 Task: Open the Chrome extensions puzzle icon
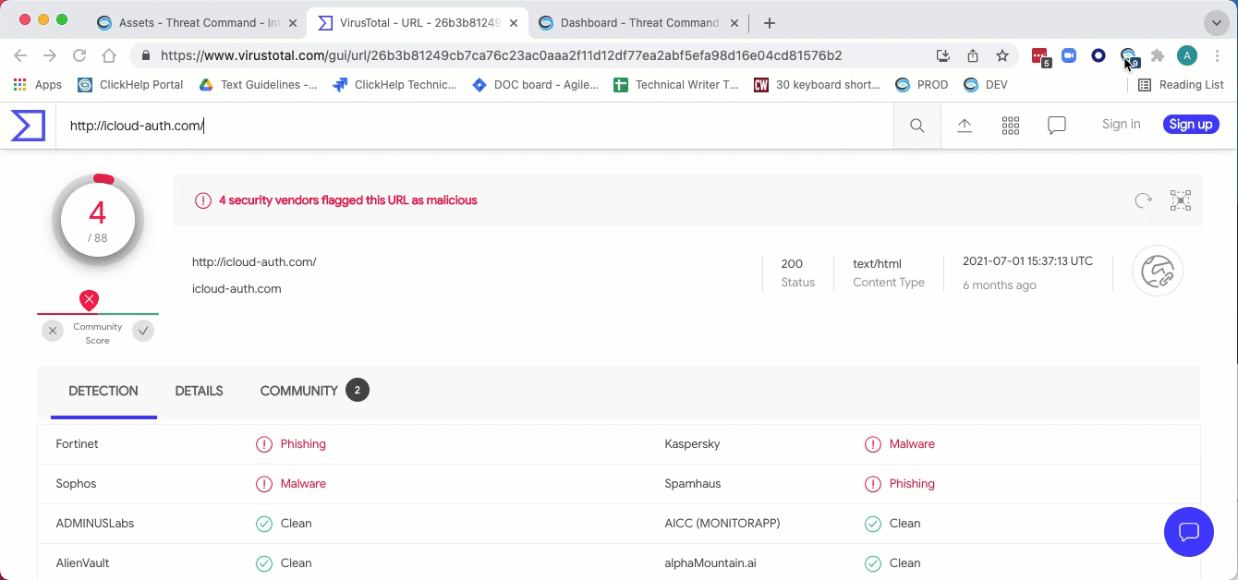click(x=1158, y=55)
